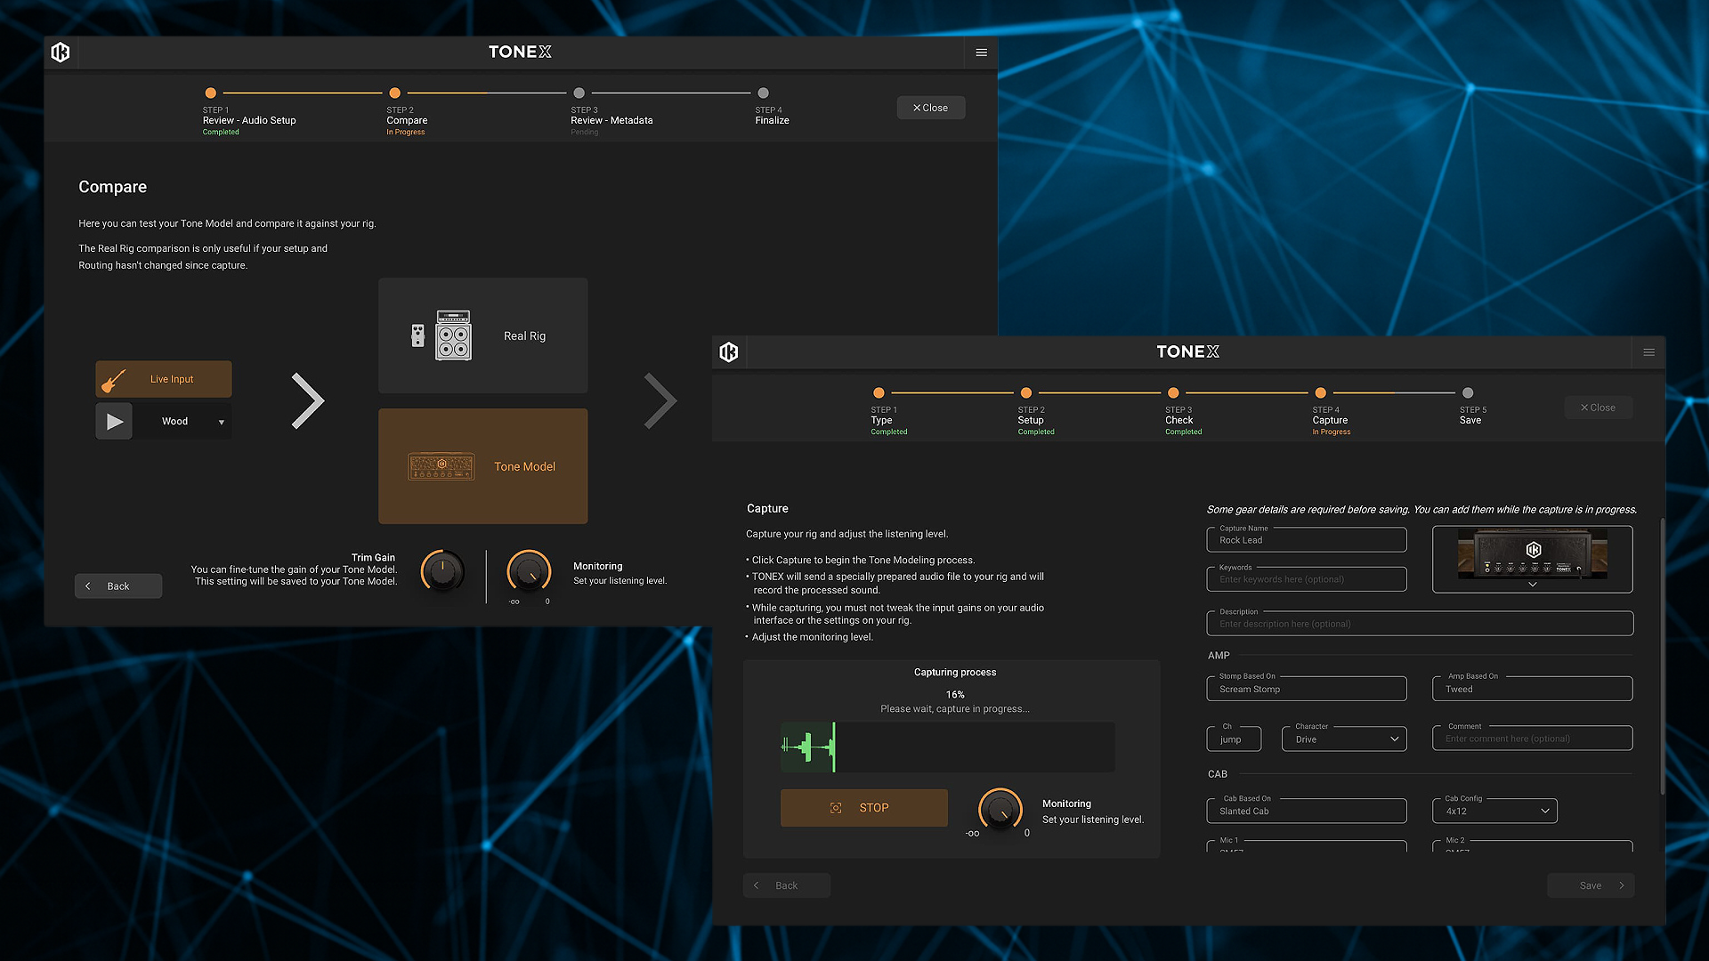Viewport: 1709px width, 961px height.
Task: Click the Step 1 Review - Audio Setup marker
Action: (210, 93)
